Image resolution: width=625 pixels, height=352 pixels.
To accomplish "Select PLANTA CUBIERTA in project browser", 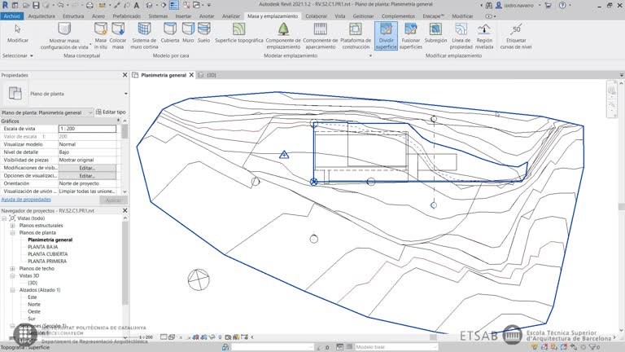I will point(47,254).
